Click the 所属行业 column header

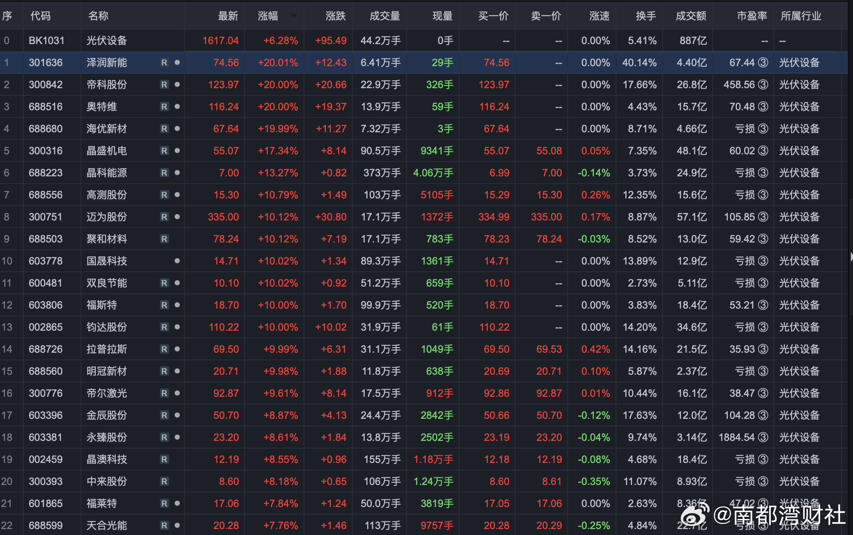[x=801, y=16]
